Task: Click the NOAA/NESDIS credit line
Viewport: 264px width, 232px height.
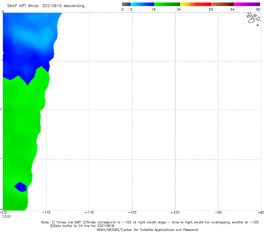Action: point(147,230)
